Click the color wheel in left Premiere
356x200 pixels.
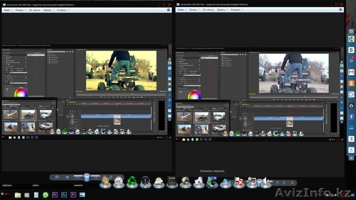(20, 93)
